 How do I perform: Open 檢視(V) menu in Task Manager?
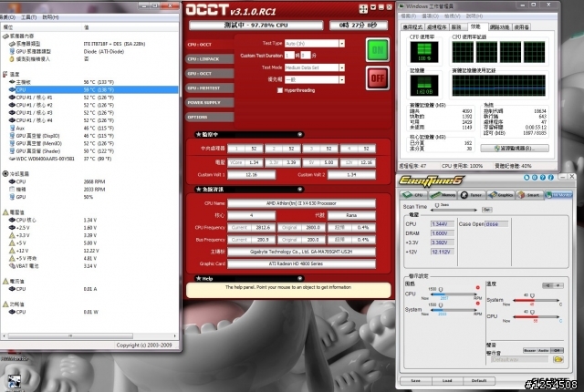pos(453,16)
